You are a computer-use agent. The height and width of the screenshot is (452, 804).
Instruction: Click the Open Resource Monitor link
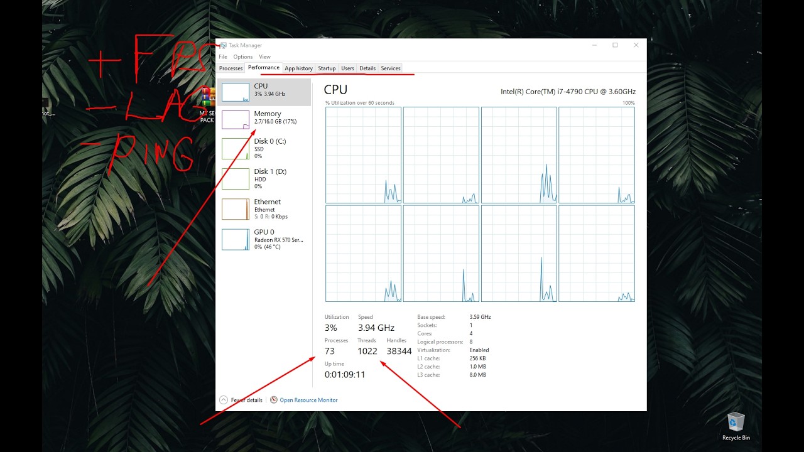tap(308, 400)
